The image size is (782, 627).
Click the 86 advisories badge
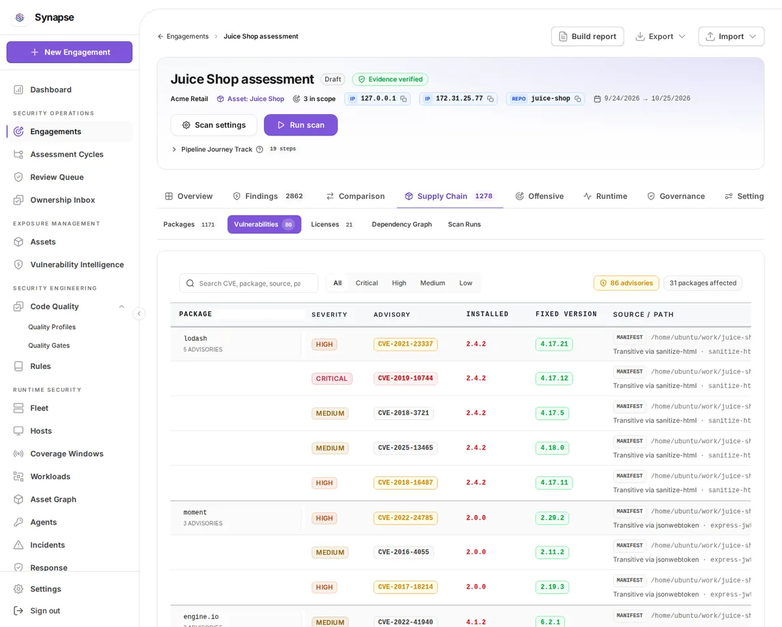[626, 283]
